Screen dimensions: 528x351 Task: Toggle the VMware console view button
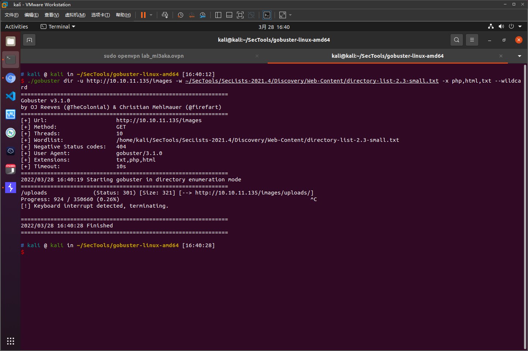(x=267, y=15)
